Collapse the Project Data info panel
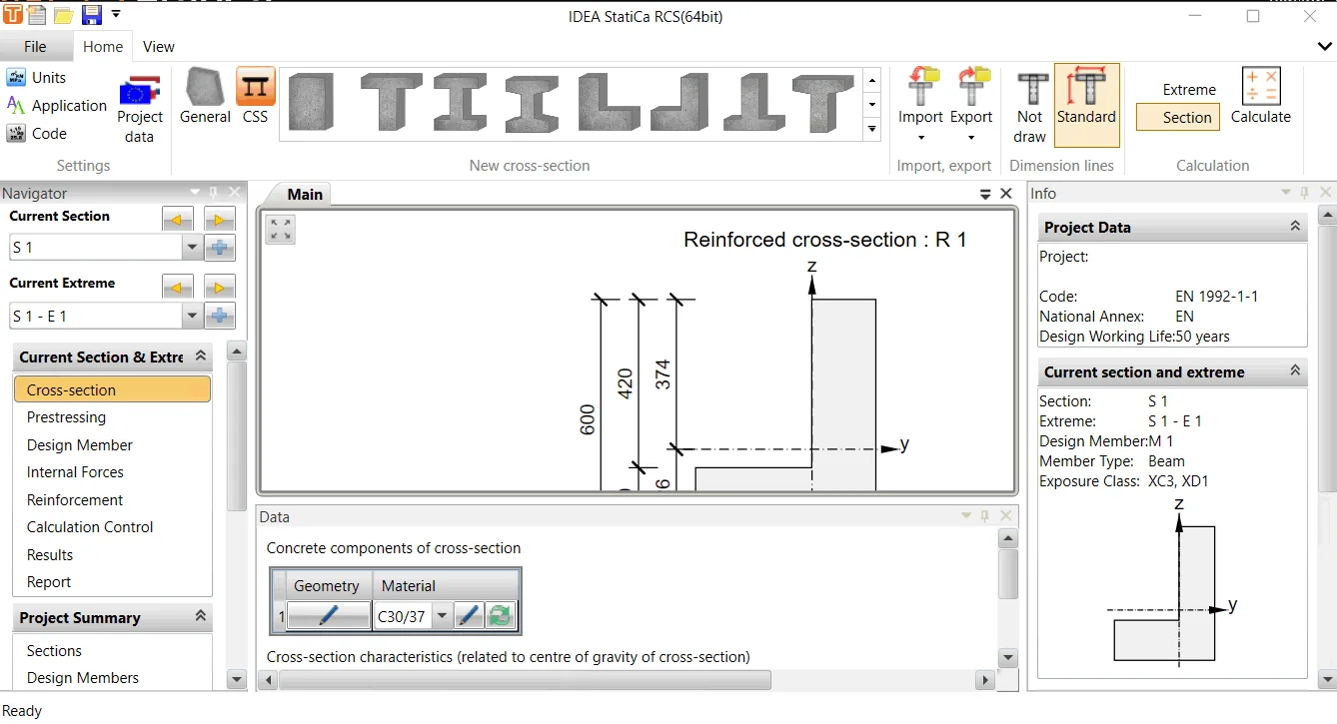This screenshot has width=1337, height=724. coord(1295,227)
